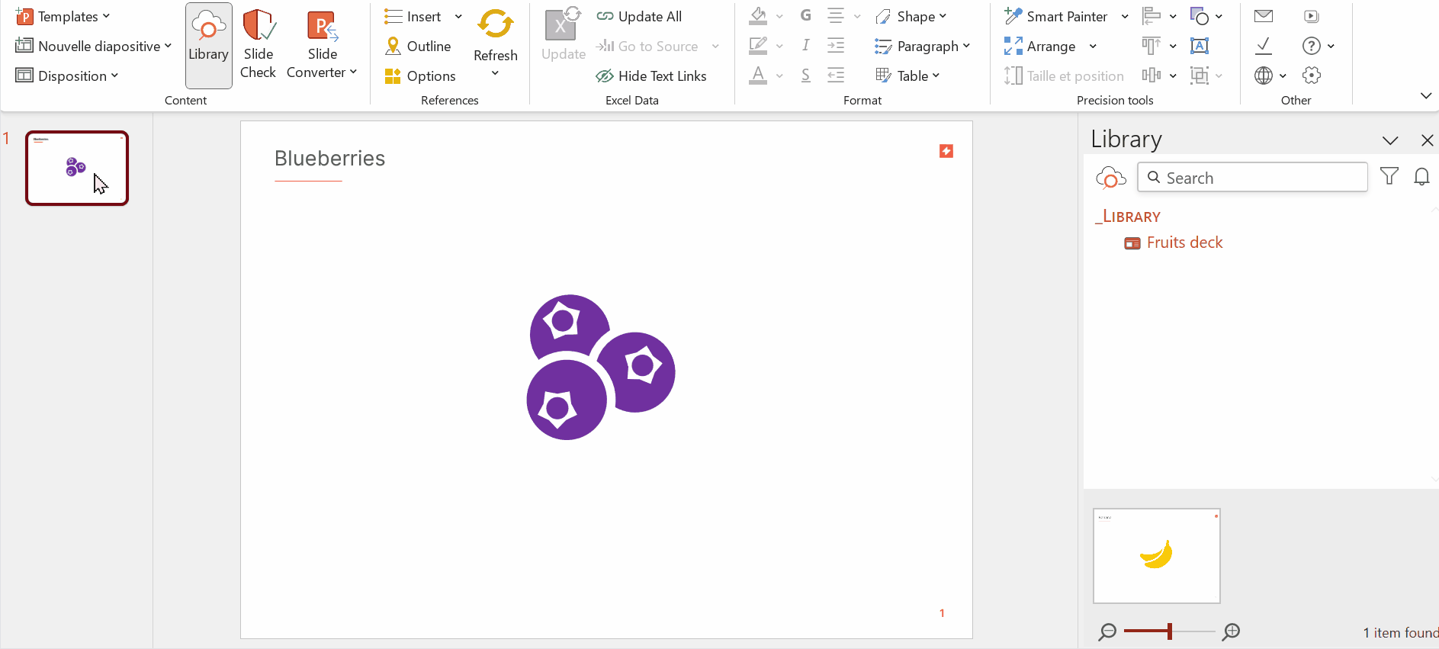This screenshot has height=649, width=1439.
Task: Click the fill color bucket icon
Action: 758,15
